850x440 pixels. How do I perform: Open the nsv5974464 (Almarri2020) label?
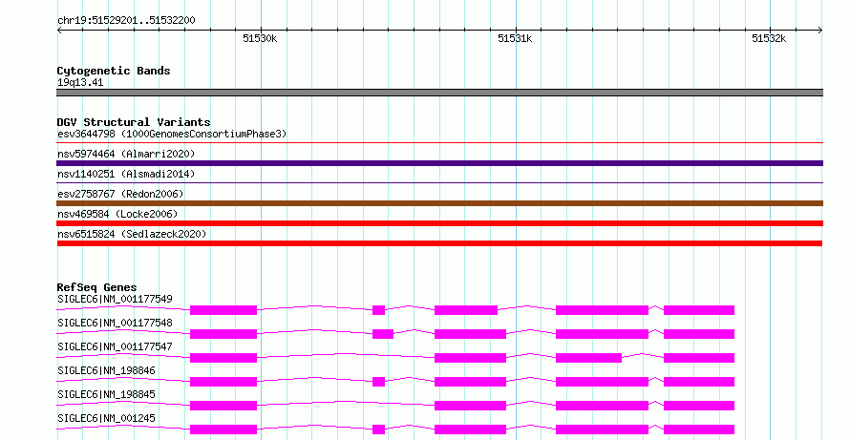point(126,154)
